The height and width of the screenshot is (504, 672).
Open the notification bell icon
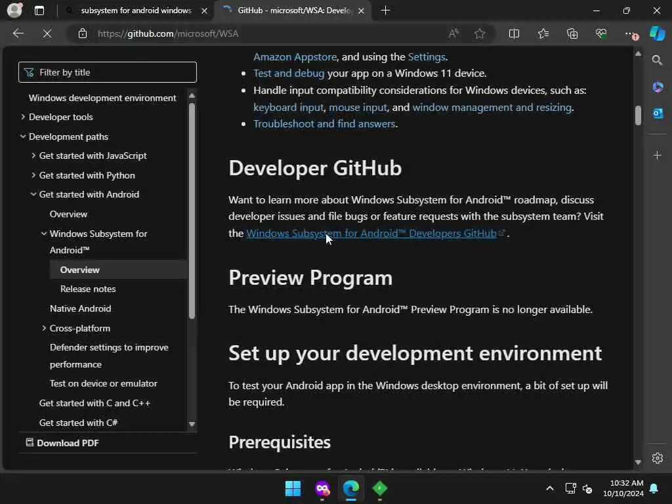click(x=654, y=488)
